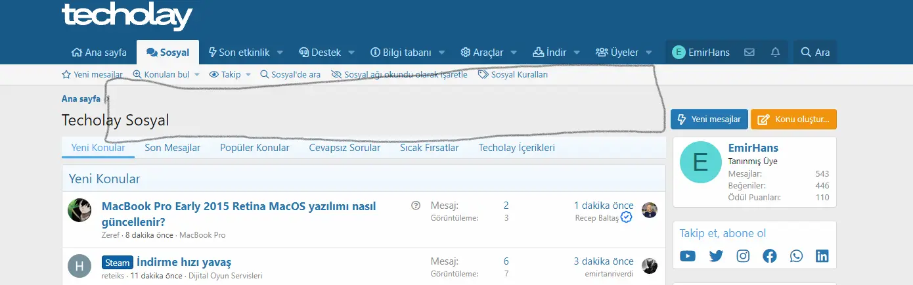913x285 pixels.
Task: Open the YouTube social icon
Action: coord(688,256)
